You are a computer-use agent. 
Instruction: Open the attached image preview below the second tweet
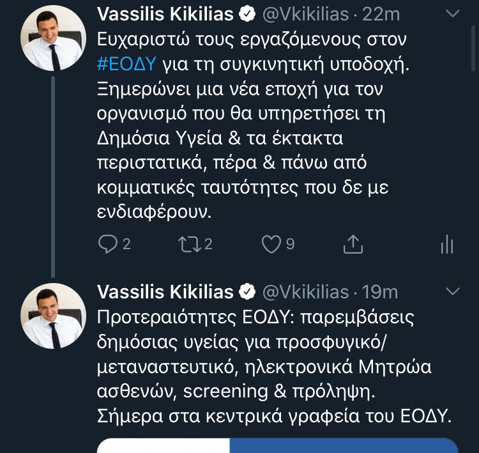(278, 445)
